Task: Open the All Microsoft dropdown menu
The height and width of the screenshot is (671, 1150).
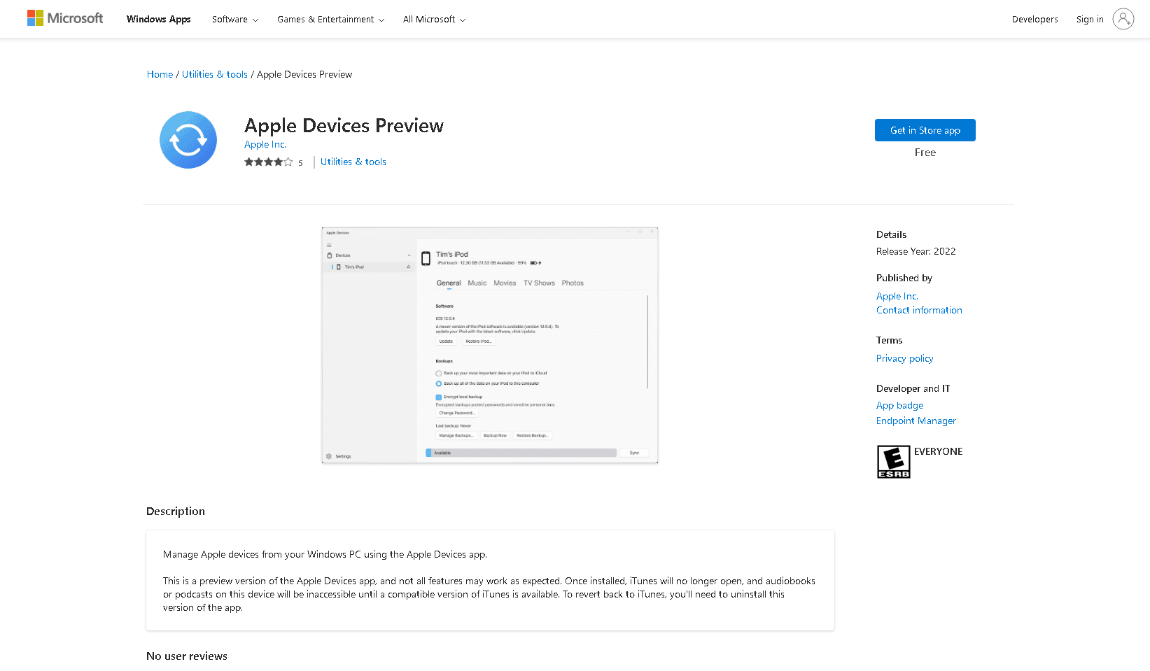Action: click(x=434, y=20)
